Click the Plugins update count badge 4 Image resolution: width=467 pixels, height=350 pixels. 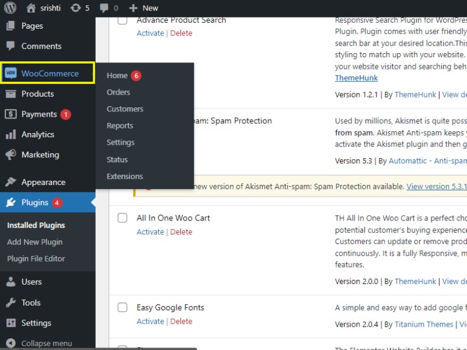pyautogui.click(x=57, y=202)
